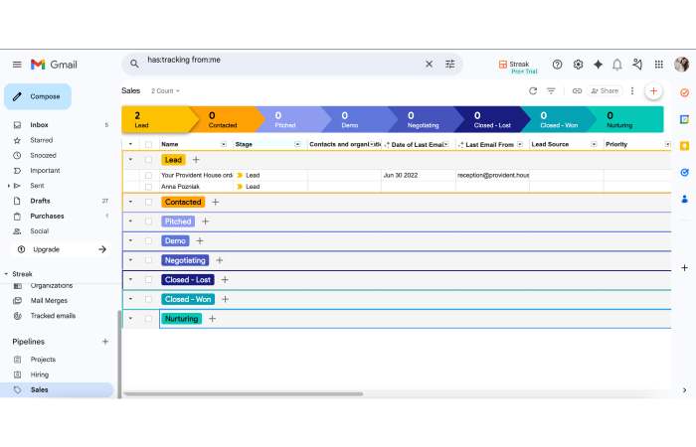Open the Calendar icon in the side panel
Screen dimensions: 696x447
click(x=684, y=119)
